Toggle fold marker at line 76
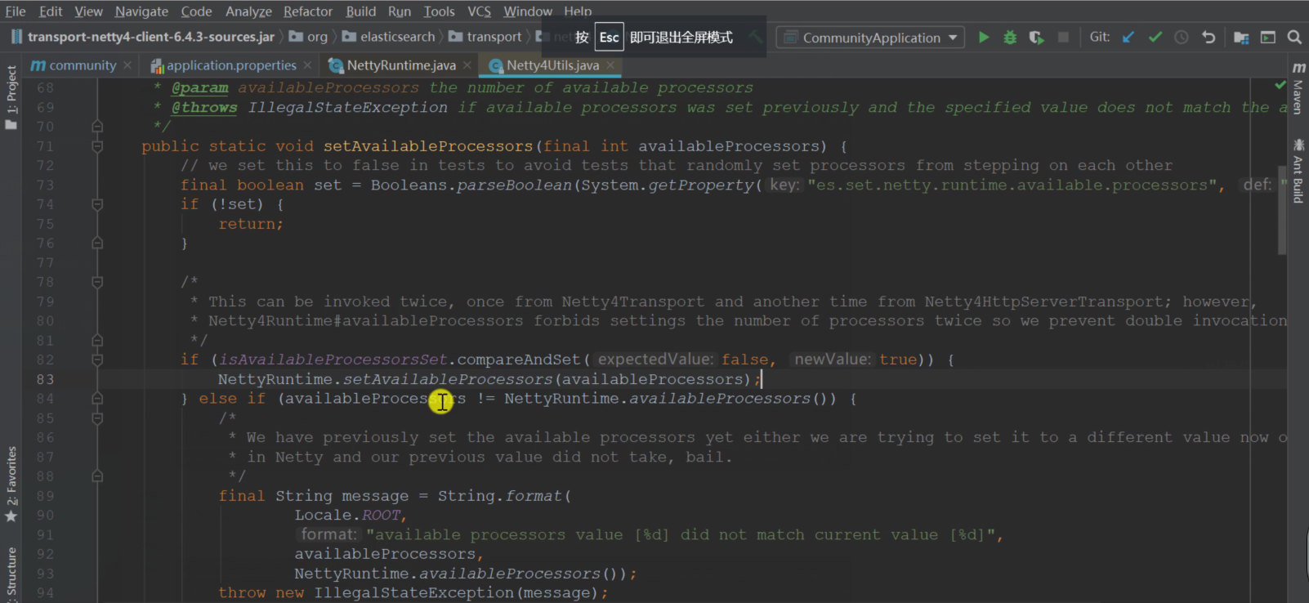Screen dimensions: 1309x603 pyautogui.click(x=97, y=243)
